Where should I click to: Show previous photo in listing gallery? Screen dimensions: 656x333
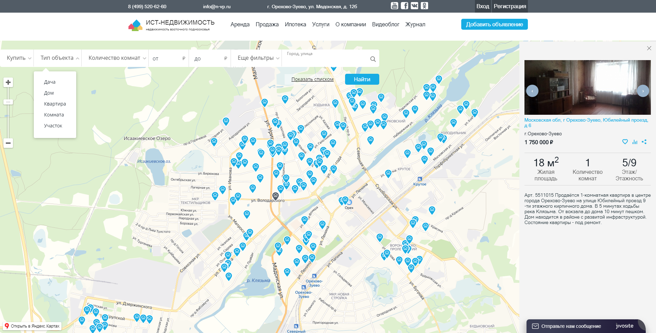coord(532,91)
